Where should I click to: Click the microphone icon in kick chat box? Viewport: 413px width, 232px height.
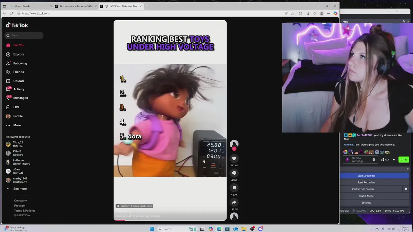348,159
